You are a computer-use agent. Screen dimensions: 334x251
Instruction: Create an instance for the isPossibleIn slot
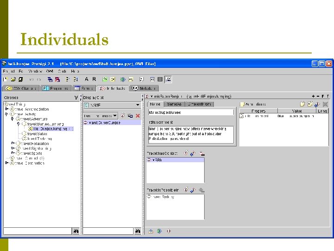(x=186, y=190)
